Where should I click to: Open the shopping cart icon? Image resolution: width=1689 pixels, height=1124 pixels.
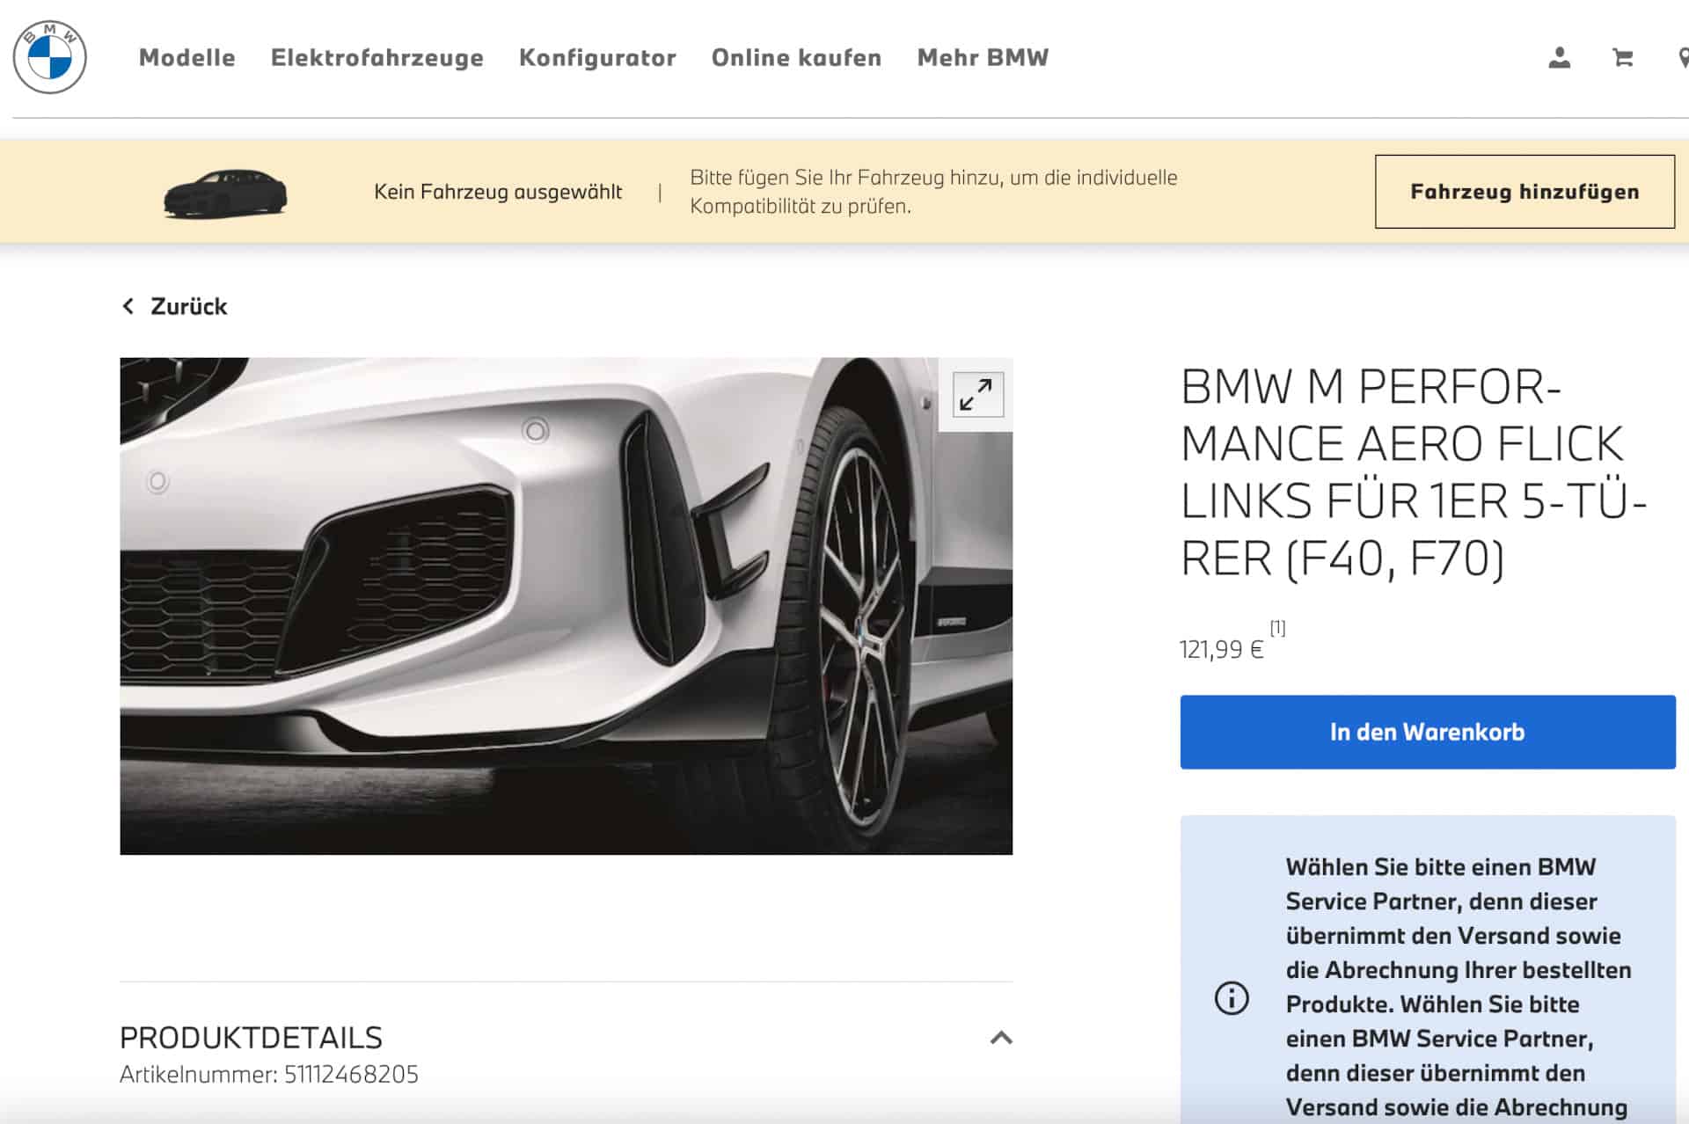coord(1622,58)
